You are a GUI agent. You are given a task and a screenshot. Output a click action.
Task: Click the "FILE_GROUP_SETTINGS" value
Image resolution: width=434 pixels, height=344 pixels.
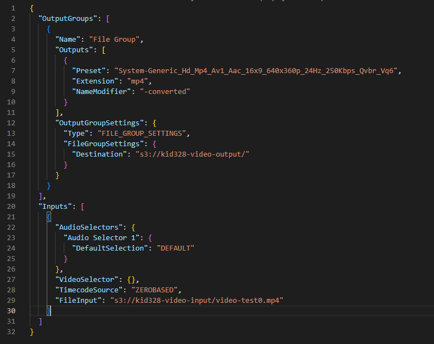click(142, 133)
